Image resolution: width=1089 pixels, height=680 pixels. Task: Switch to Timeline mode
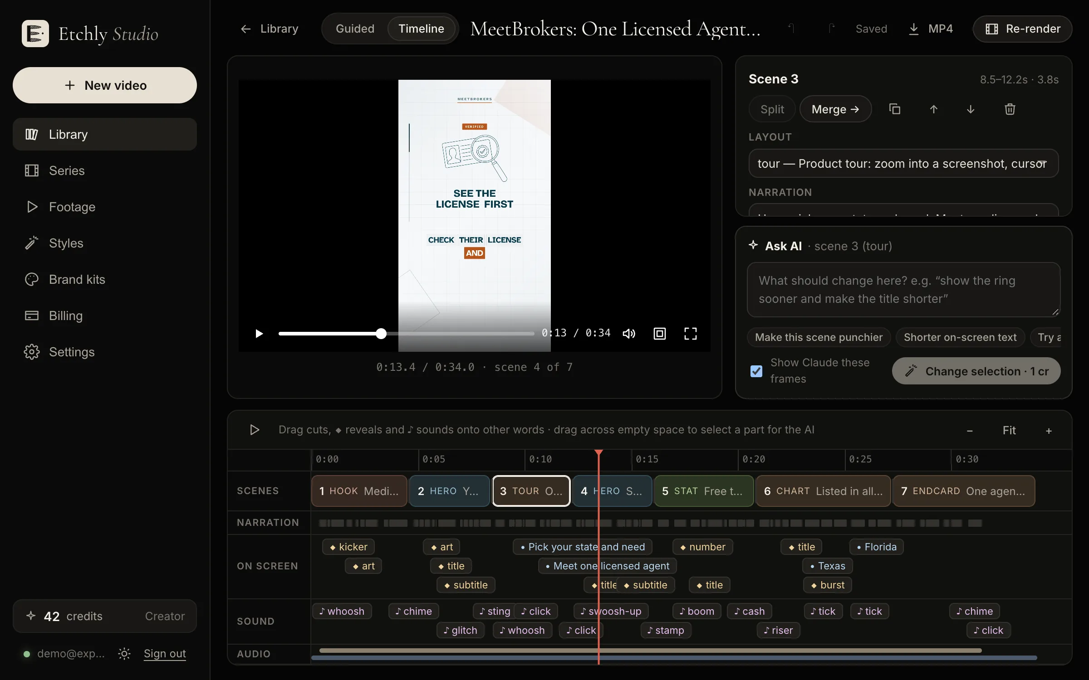coord(422,29)
